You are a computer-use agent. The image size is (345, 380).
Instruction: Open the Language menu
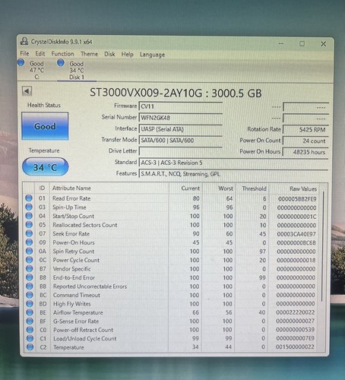pyautogui.click(x=152, y=55)
